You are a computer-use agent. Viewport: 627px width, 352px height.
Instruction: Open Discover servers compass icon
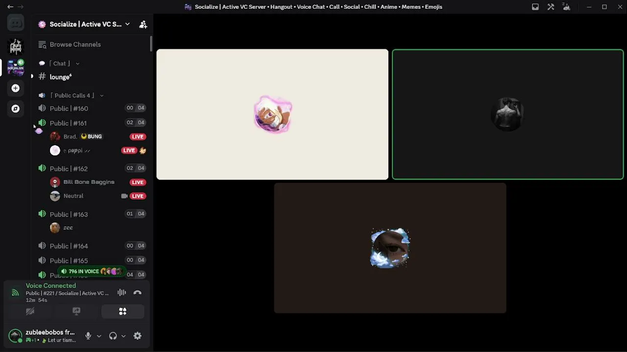click(16, 109)
